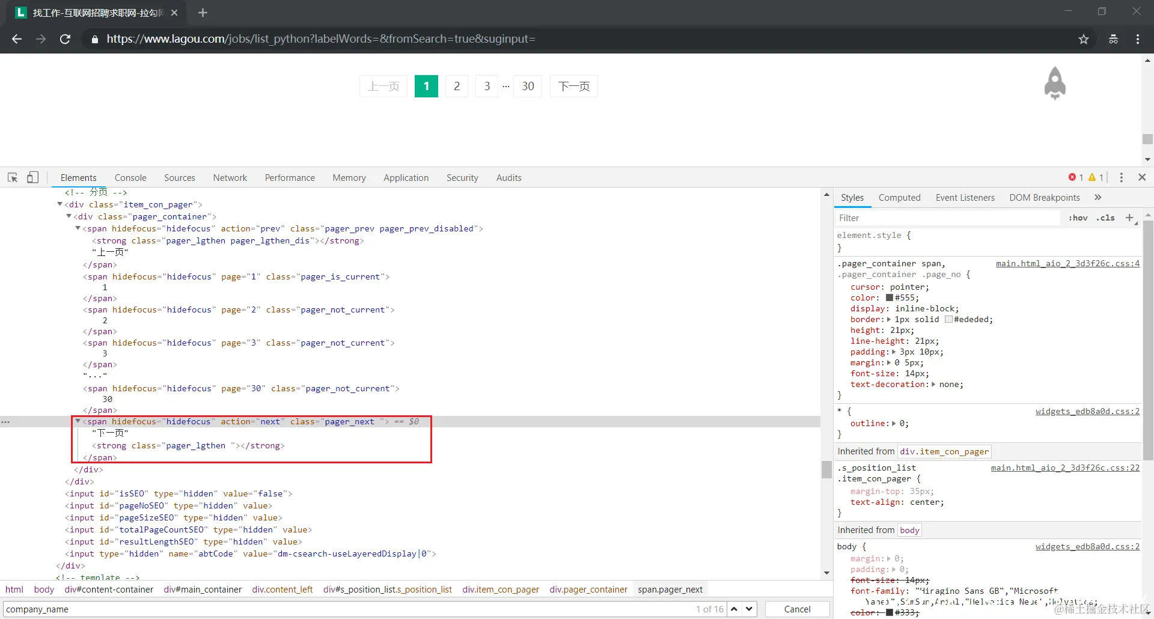1154x619 pixels.
Task: Reload the lagou.com page
Action: click(65, 39)
